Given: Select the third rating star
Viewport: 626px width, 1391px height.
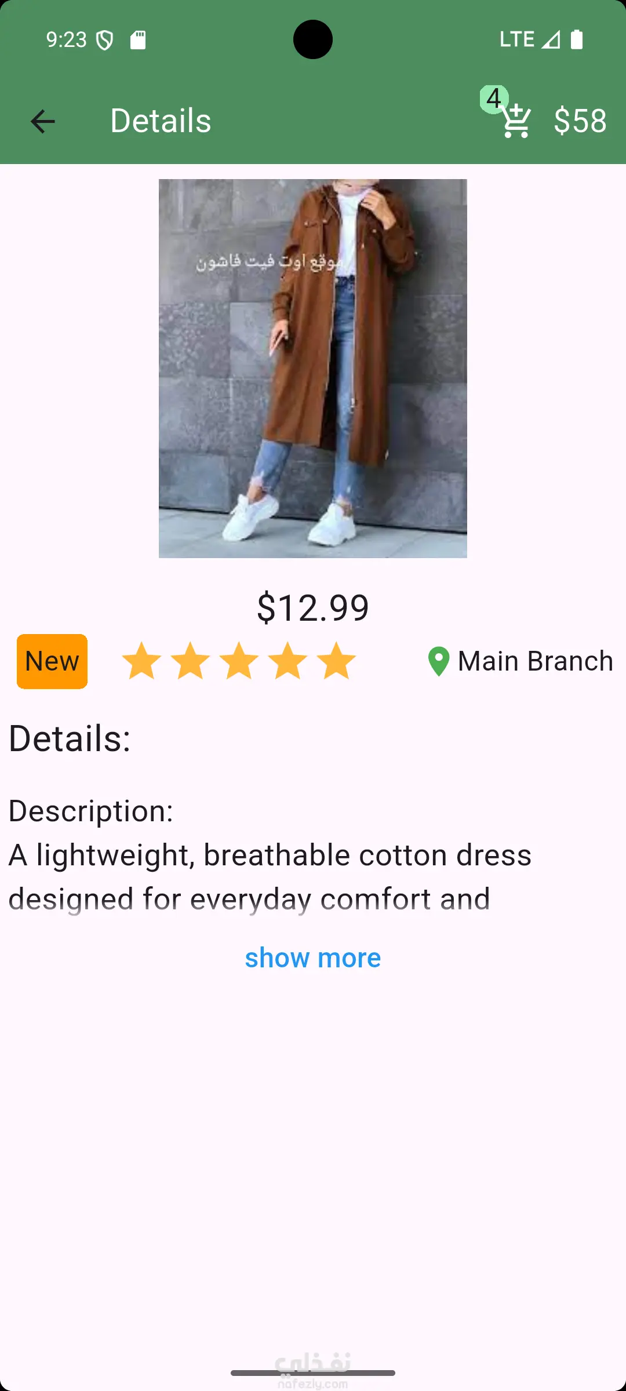Looking at the screenshot, I should coord(239,661).
